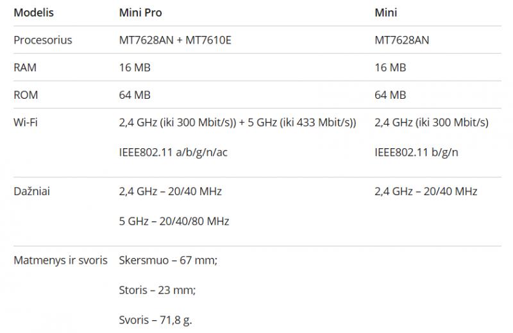This screenshot has height=333, width=513.
Task: Click the Matmenys ir svoris label
Action: 60,260
